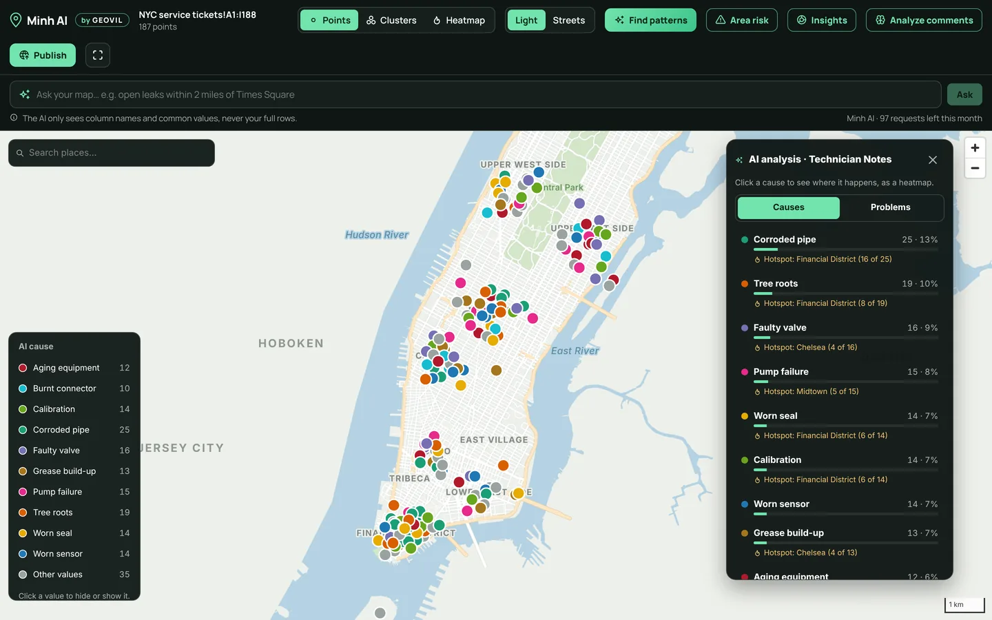Click the Find patterns button
This screenshot has height=620, width=992.
click(650, 20)
